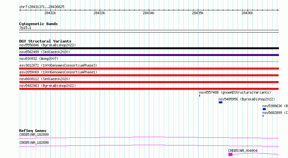Image resolution: width=288 pixels, height=158 pixels.
Task: Click the left arrow of the coordinate ruler
Action: [20, 10]
